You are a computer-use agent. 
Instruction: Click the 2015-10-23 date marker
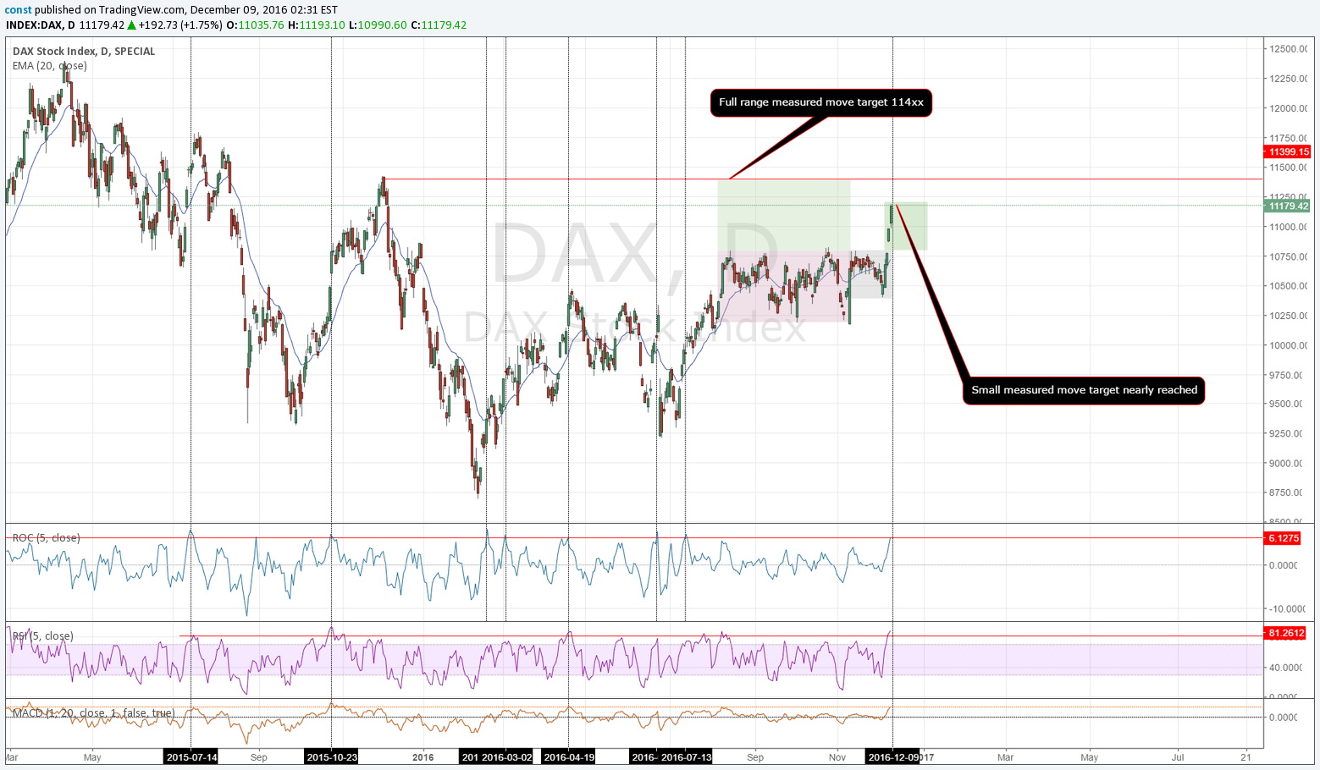pyautogui.click(x=331, y=757)
